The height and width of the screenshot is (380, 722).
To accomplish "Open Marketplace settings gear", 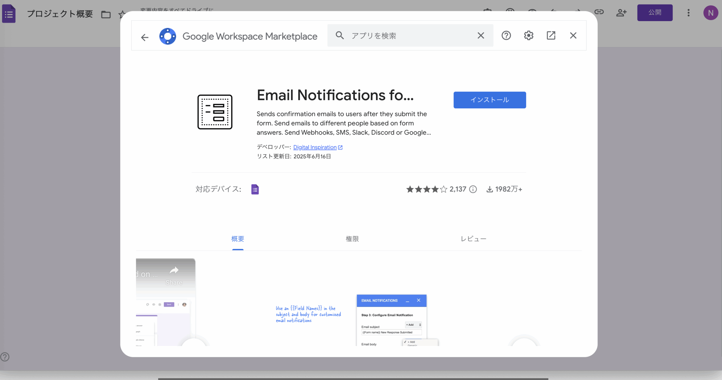I will [529, 35].
